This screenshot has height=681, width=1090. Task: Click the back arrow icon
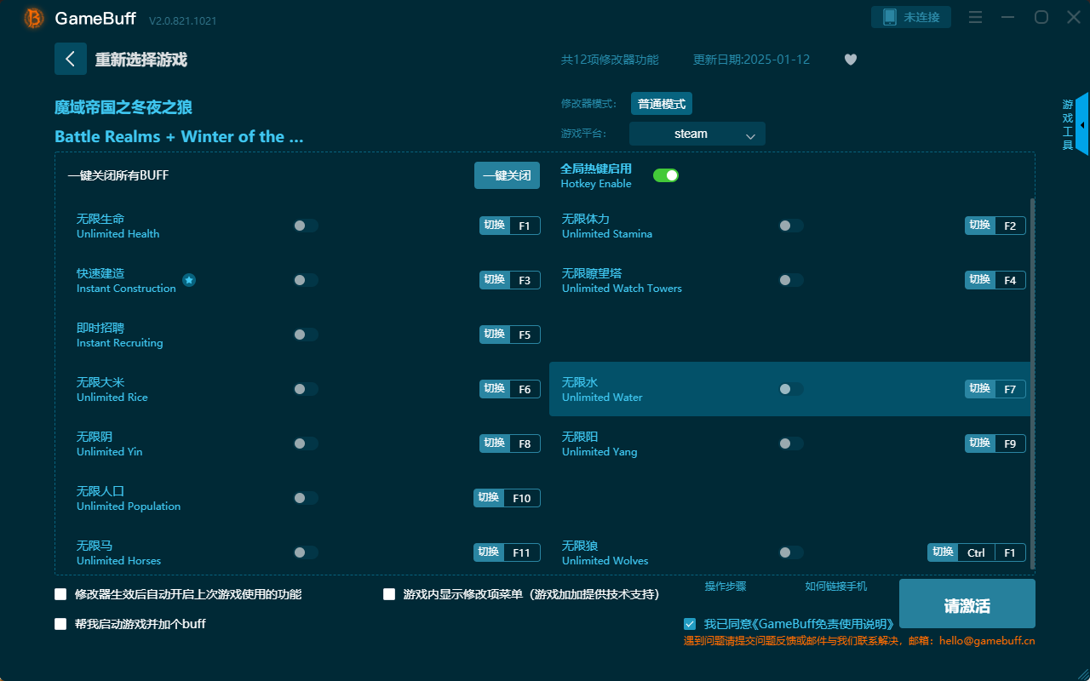click(x=71, y=59)
